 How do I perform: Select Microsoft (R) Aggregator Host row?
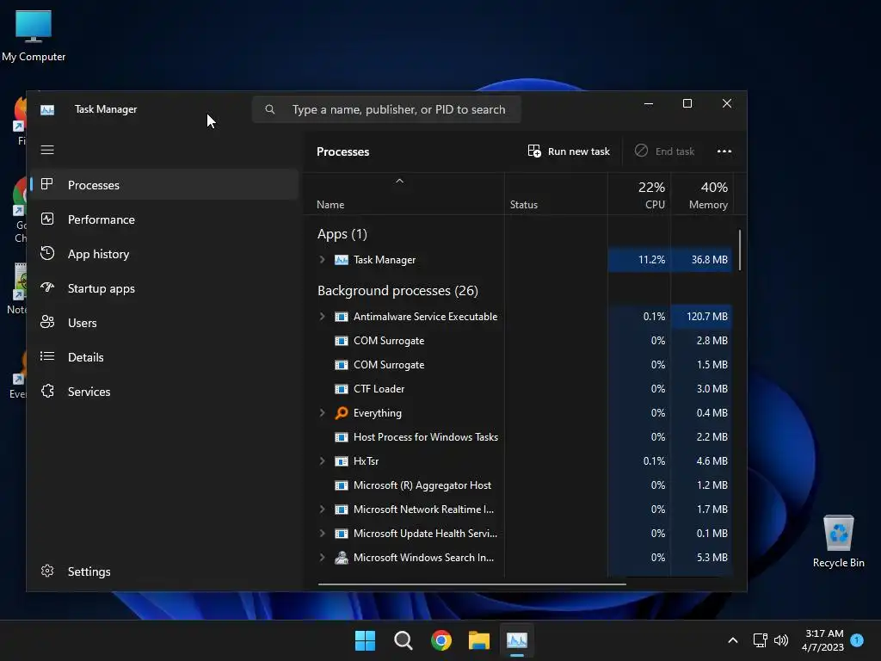[x=519, y=485]
